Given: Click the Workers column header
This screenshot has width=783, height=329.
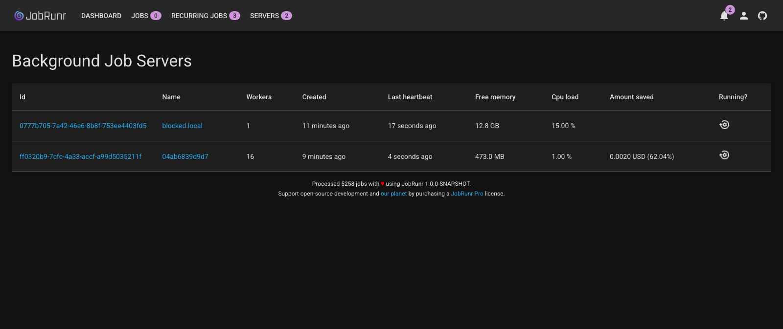Looking at the screenshot, I should [259, 97].
